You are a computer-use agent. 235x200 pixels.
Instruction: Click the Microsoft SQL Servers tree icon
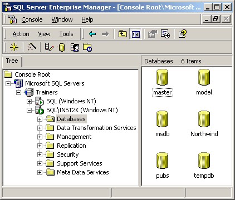point(18,83)
